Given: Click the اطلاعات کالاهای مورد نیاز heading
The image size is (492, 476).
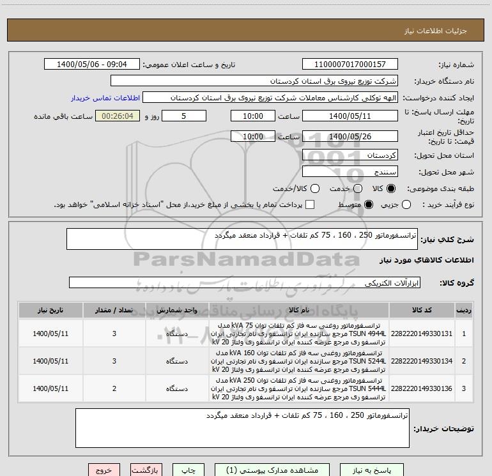Looking at the screenshot, I should 426,260.
